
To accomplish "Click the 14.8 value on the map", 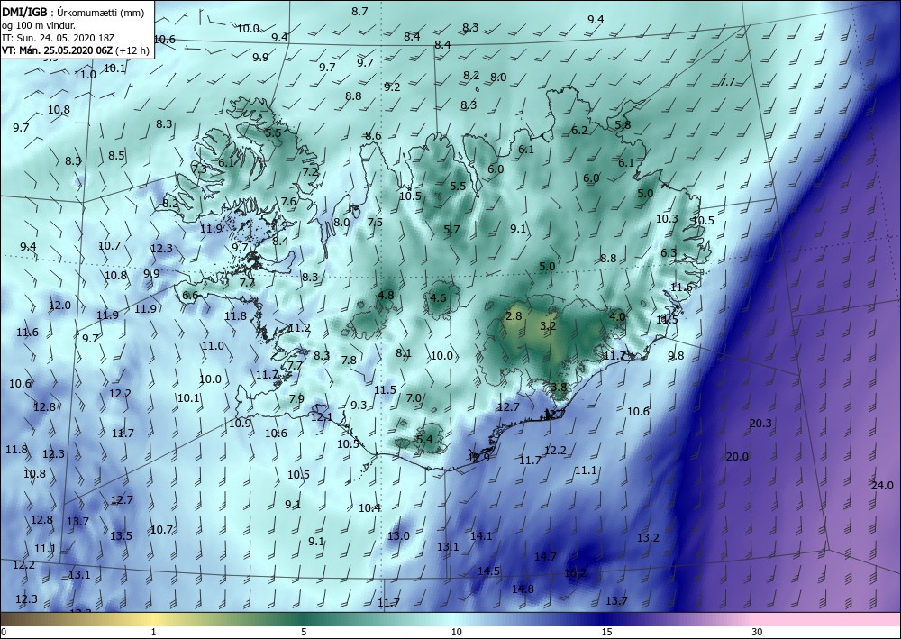I will click(x=523, y=589).
